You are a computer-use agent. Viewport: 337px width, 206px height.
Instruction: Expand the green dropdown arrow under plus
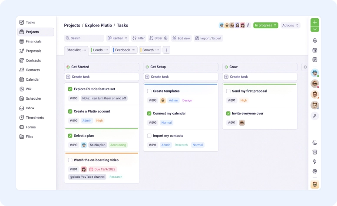(x=315, y=29)
